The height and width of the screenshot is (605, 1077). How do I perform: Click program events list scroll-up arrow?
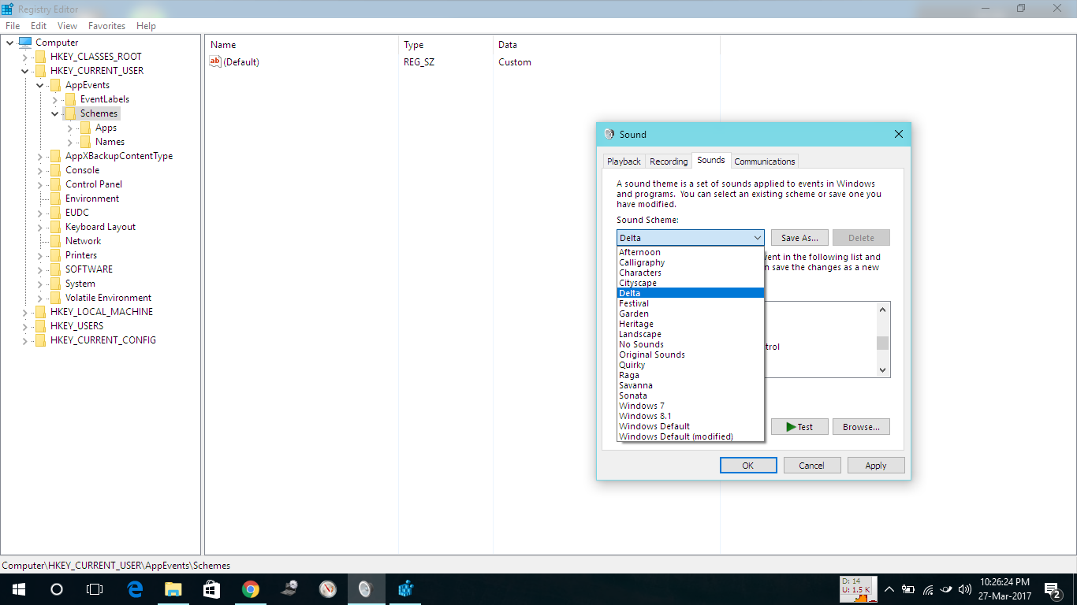882,308
